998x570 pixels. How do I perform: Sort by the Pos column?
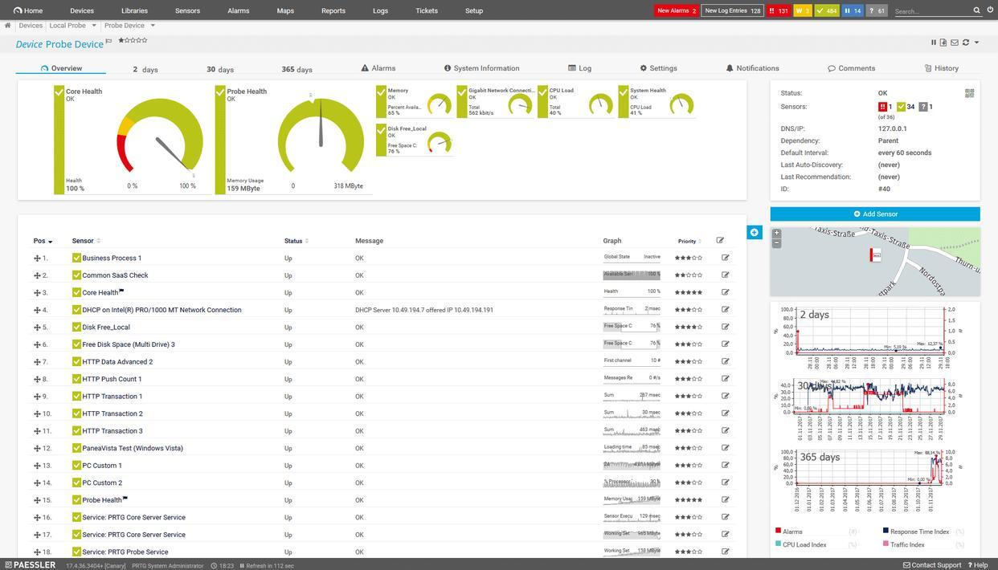[x=43, y=241]
